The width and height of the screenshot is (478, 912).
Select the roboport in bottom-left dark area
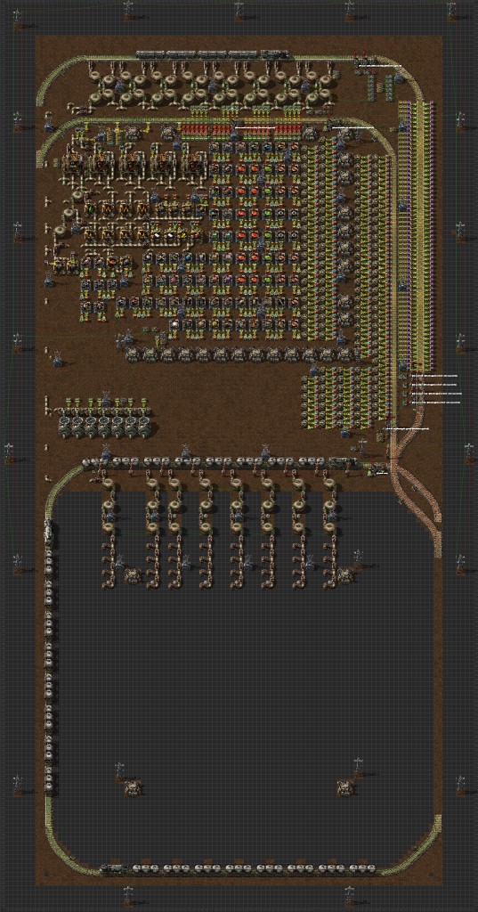pyautogui.click(x=134, y=788)
